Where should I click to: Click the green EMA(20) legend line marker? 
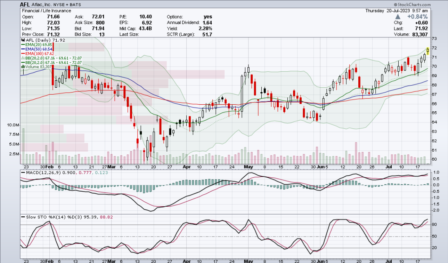point(23,45)
